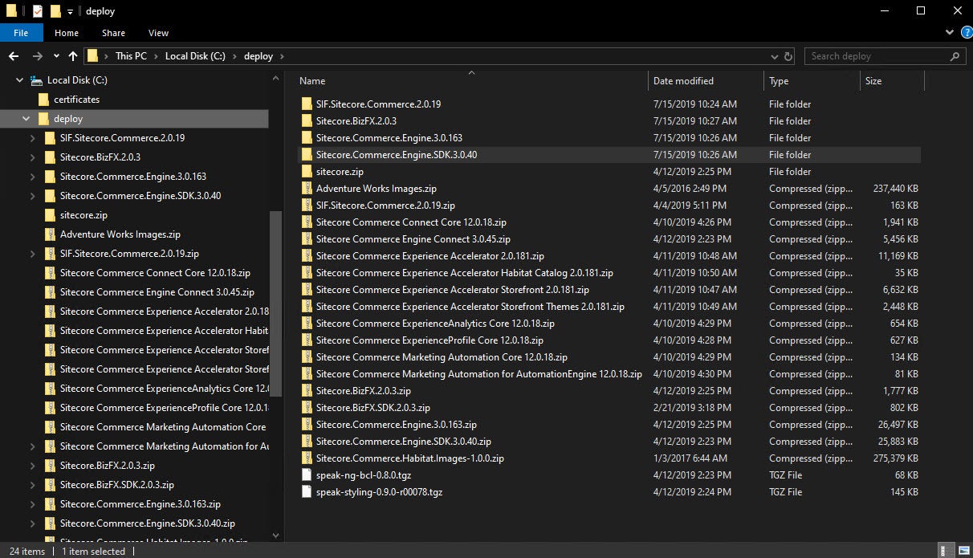Select the Adventure Works Images.zip file icon
The height and width of the screenshot is (558, 973).
coord(306,189)
